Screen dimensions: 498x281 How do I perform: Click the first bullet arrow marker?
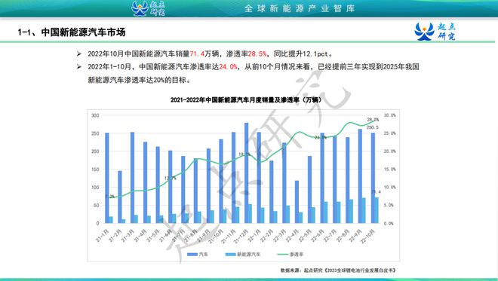[79, 54]
